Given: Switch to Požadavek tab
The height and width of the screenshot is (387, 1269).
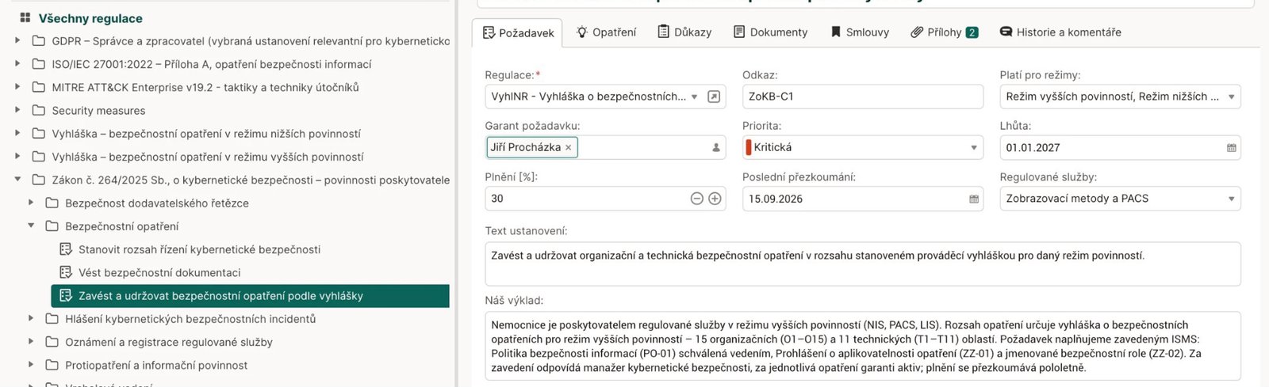Looking at the screenshot, I should (x=518, y=32).
